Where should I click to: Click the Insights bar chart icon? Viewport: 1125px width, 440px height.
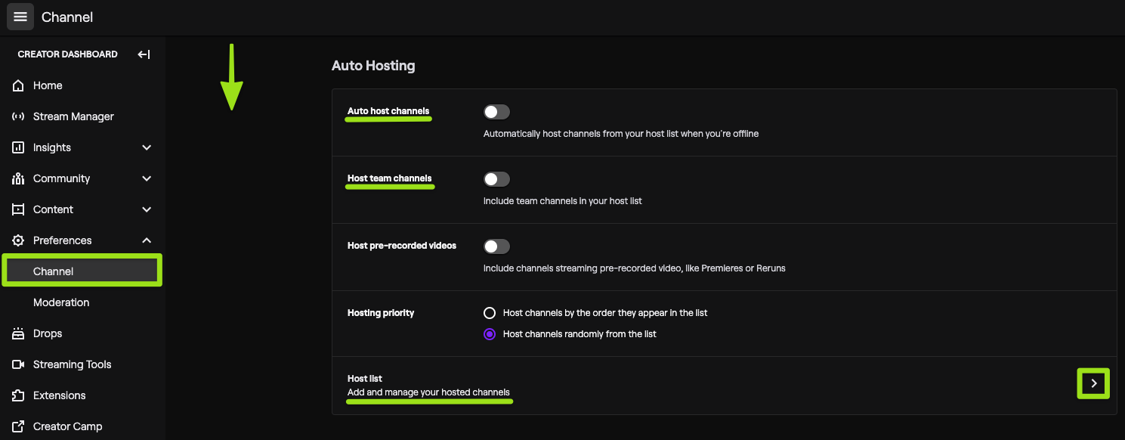17,147
